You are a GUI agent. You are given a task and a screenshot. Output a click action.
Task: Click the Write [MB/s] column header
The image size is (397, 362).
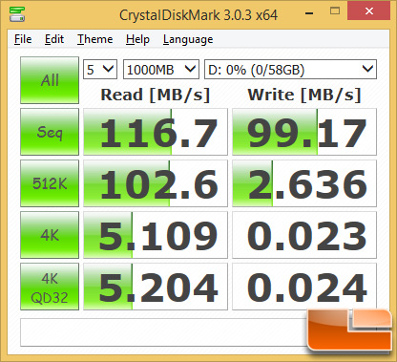click(304, 95)
